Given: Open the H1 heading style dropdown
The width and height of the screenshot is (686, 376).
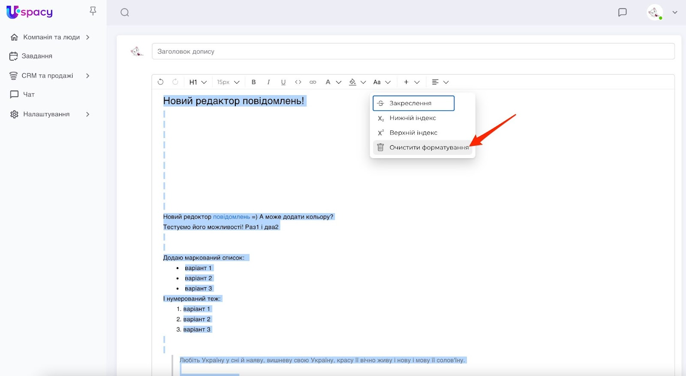Looking at the screenshot, I should click(198, 82).
